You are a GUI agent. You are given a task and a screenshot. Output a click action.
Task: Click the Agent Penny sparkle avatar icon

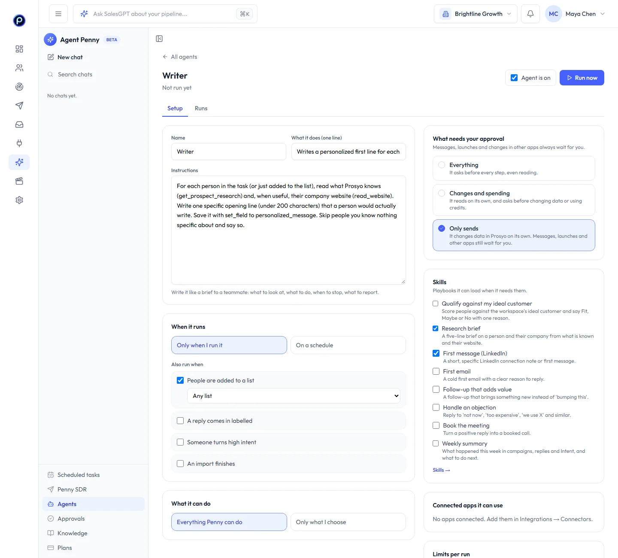[x=50, y=39]
